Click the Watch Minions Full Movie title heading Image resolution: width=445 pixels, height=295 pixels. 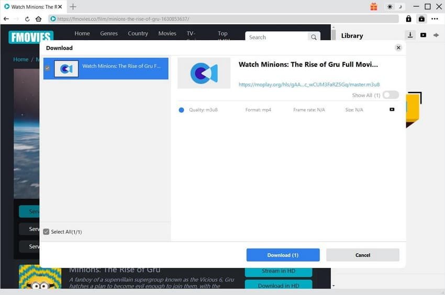point(308,65)
